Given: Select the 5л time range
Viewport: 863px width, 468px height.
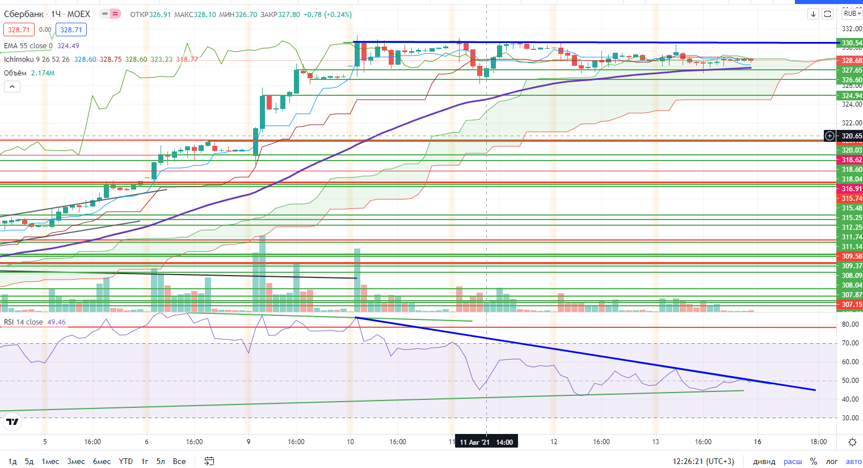Looking at the screenshot, I should point(161,461).
